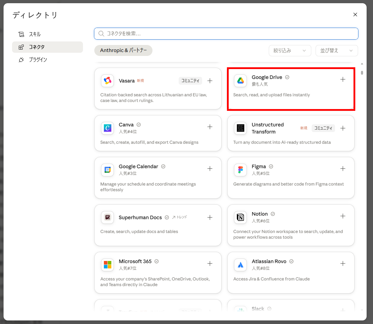This screenshot has width=373, height=324.
Task: Add the Canva connector with plus
Action: 210,127
